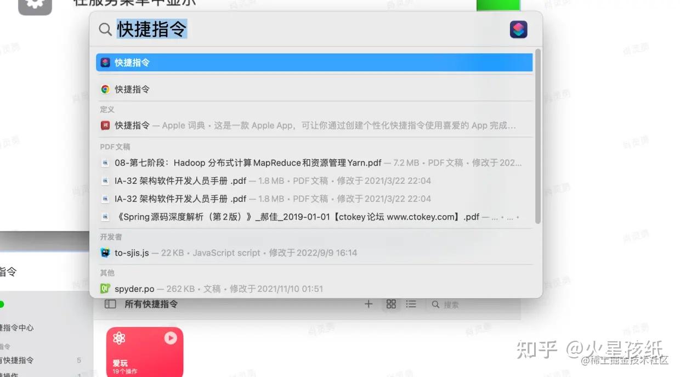The height and width of the screenshot is (377, 680).
Task: Click the Chrome icon in the results
Action: (x=105, y=89)
